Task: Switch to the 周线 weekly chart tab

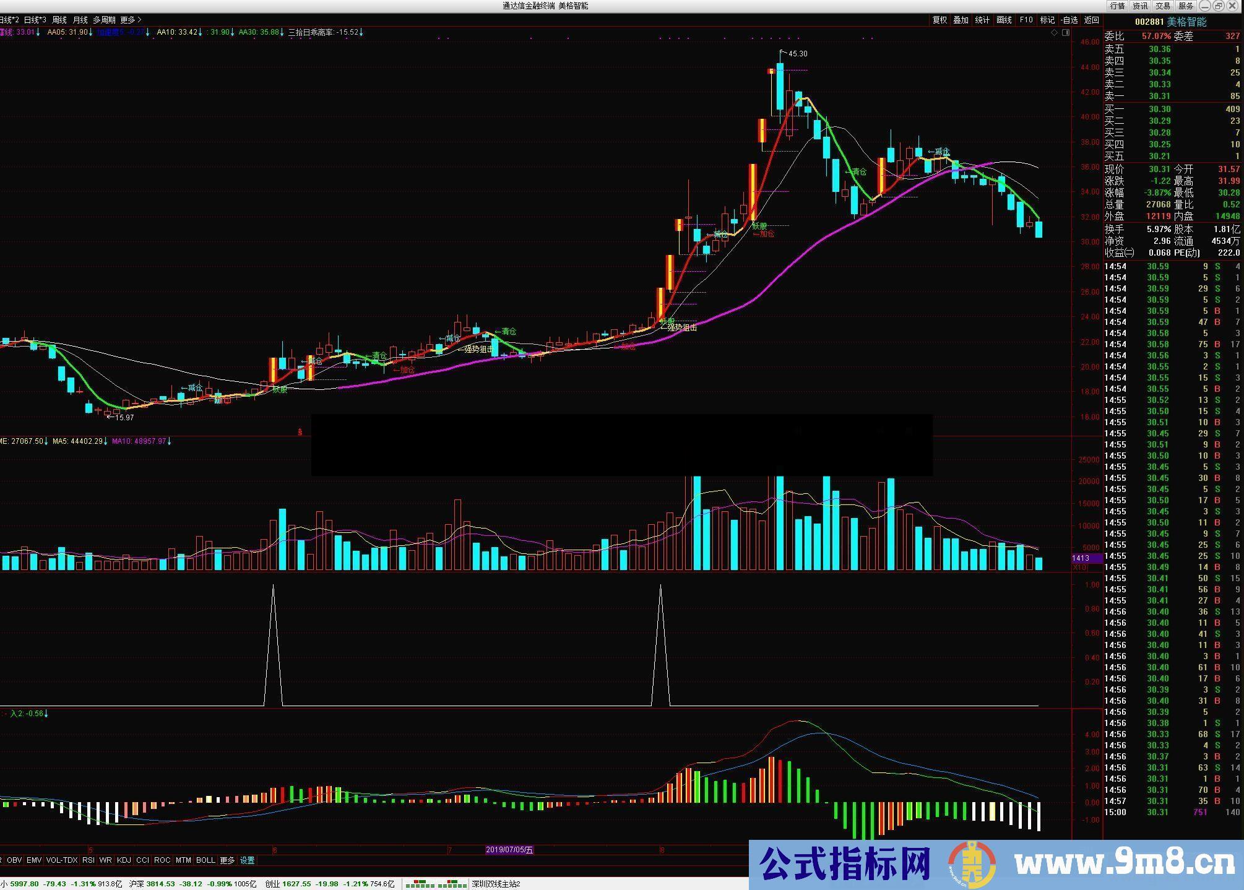Action: [59, 20]
